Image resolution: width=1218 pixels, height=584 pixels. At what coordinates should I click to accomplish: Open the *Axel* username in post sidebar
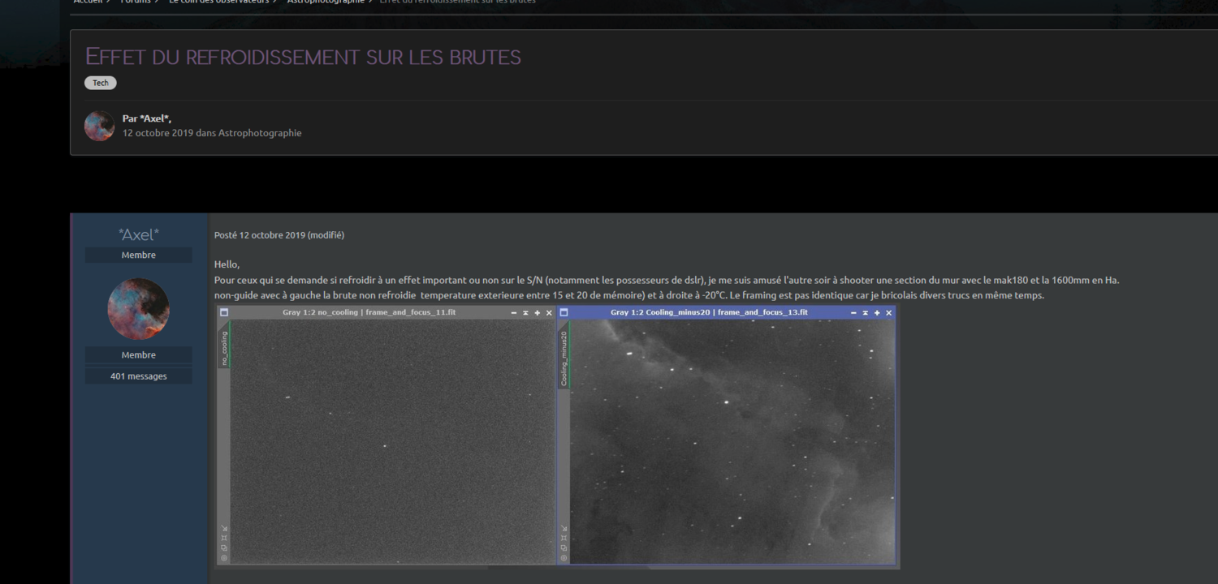tap(139, 234)
